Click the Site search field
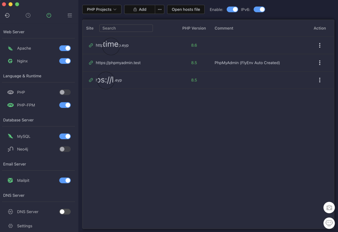 coord(126,28)
